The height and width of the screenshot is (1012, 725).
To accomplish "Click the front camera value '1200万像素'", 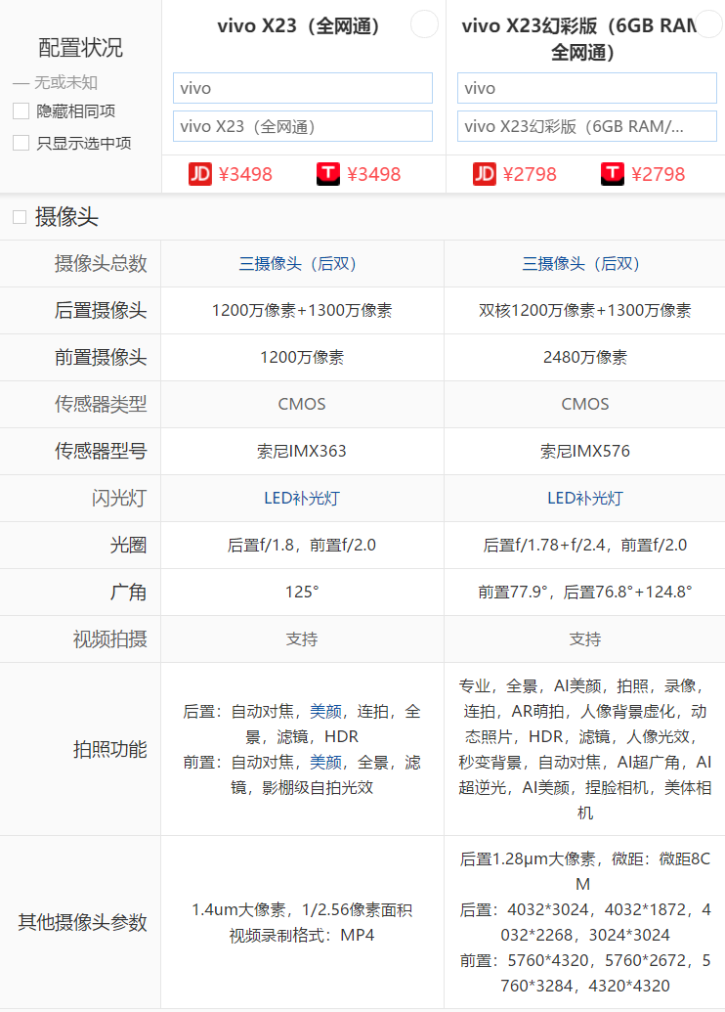I will point(302,358).
